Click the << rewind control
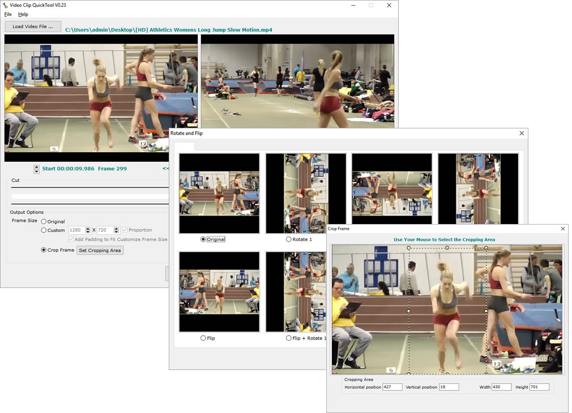 165,168
